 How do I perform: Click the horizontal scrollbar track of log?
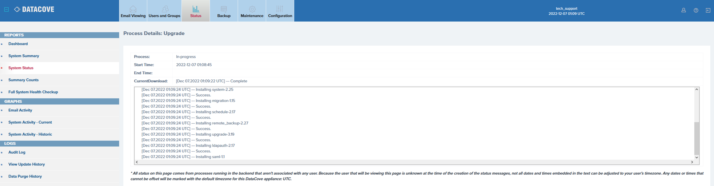click(414, 162)
